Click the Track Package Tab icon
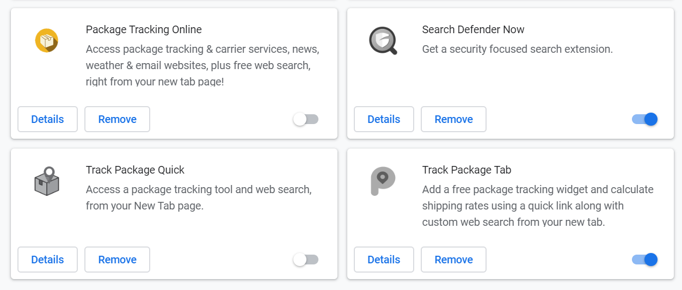This screenshot has width=682, height=290. [x=383, y=181]
